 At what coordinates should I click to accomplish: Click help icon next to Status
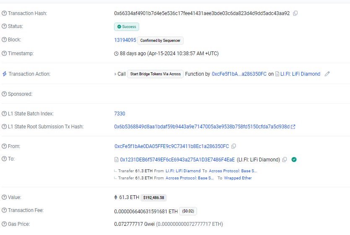(4, 26)
